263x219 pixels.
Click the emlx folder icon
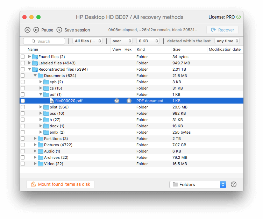46,132
